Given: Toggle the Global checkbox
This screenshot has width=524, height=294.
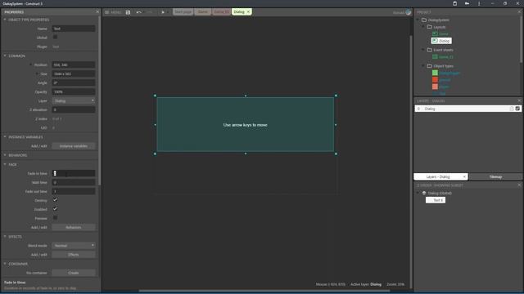Looking at the screenshot, I should [x=55, y=38].
